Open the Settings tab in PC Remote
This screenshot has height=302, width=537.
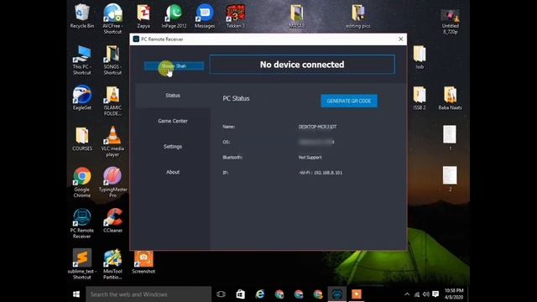173,147
